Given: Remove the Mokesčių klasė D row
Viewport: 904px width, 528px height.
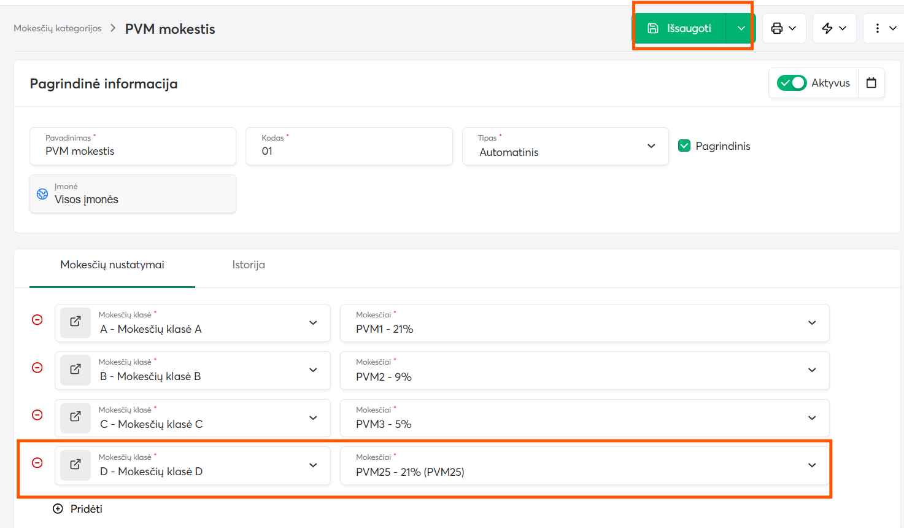Looking at the screenshot, I should 37,463.
